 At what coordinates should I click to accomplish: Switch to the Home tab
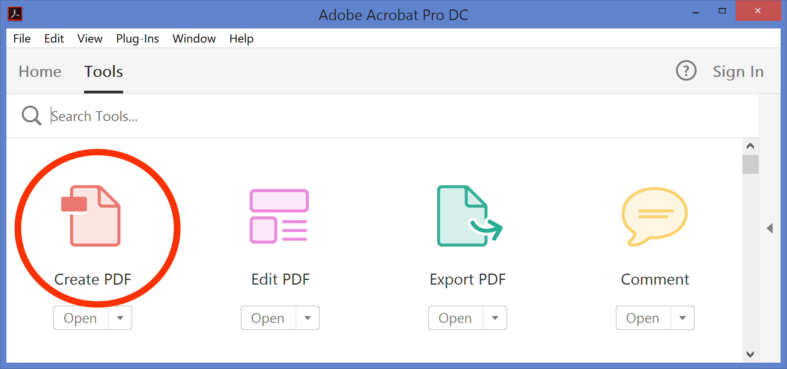coord(40,71)
